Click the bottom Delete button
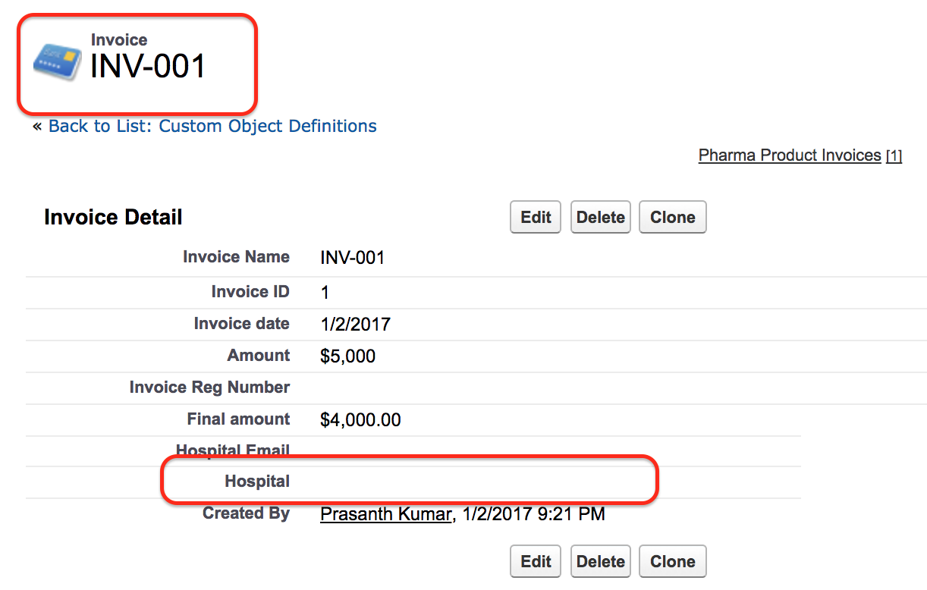 [600, 561]
